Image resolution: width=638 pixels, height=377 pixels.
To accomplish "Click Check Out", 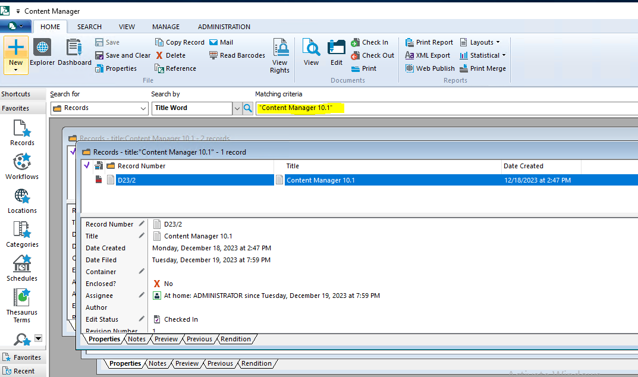I will point(373,55).
